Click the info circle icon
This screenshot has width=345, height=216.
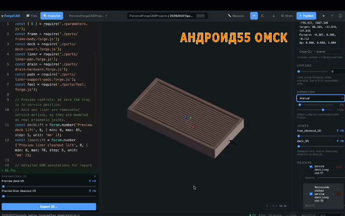click(x=340, y=16)
